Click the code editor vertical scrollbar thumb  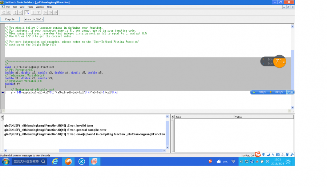292,71
